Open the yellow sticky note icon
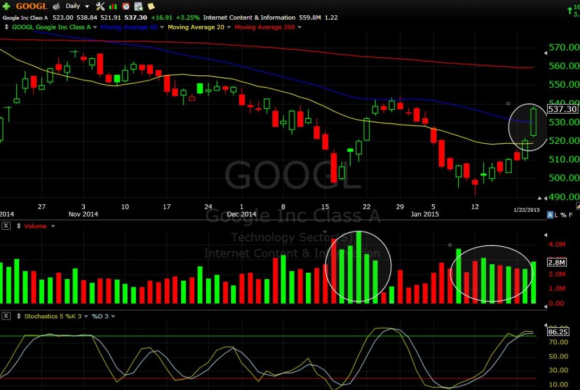This screenshot has height=390, width=580. (x=151, y=6)
